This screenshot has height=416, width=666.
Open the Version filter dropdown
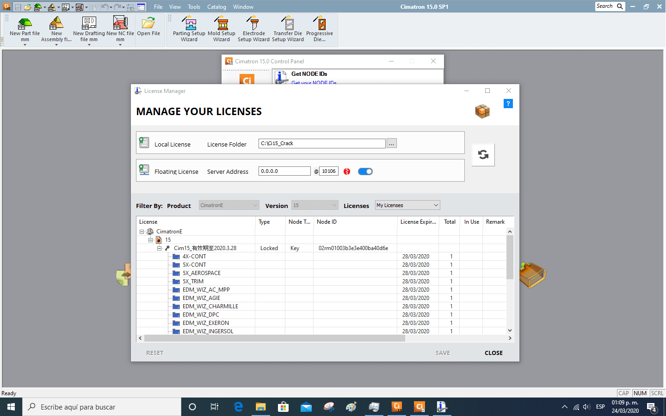point(315,205)
